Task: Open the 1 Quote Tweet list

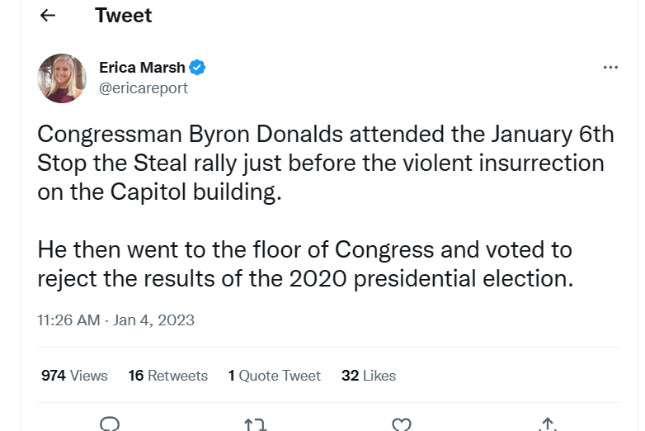Action: pos(275,376)
